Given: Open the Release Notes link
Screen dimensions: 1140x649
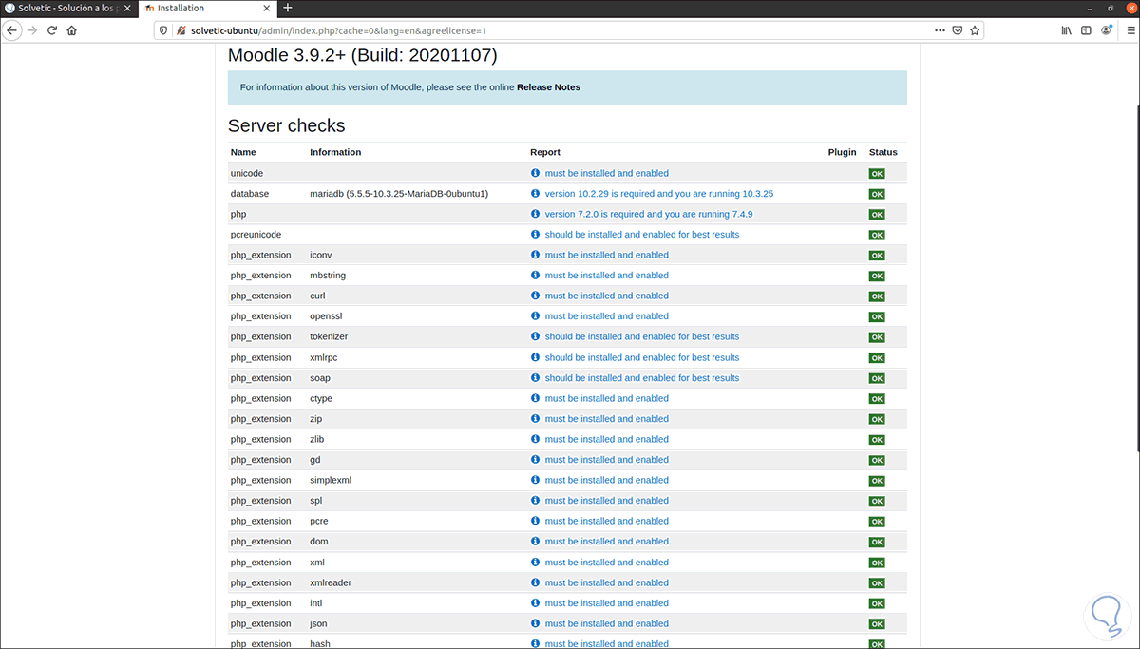Looking at the screenshot, I should [548, 86].
